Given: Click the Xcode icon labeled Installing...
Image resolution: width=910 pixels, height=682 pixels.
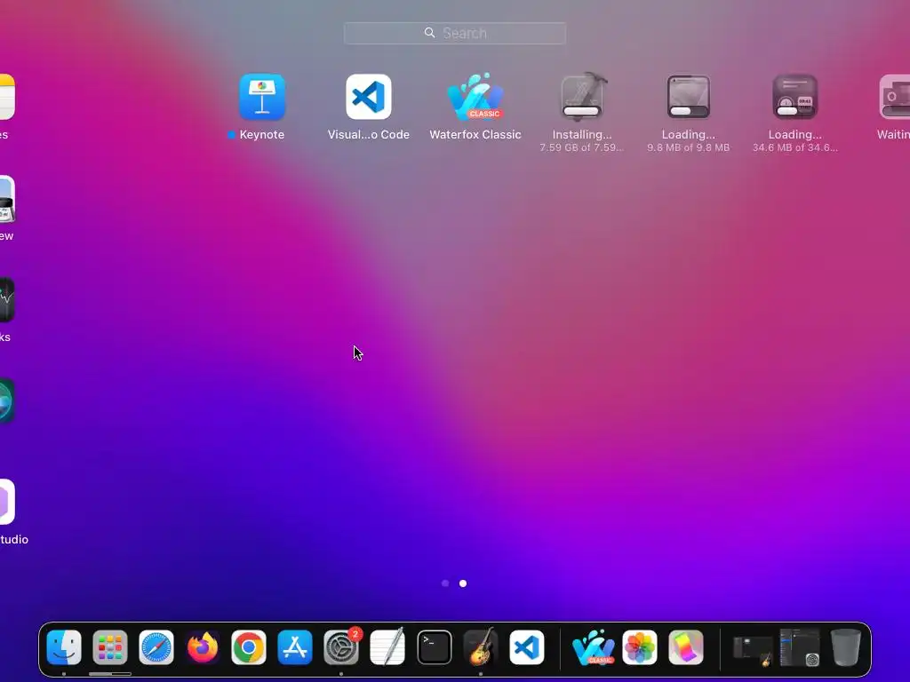Looking at the screenshot, I should tap(582, 97).
